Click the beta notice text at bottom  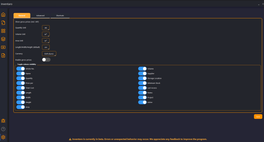pos(139,139)
